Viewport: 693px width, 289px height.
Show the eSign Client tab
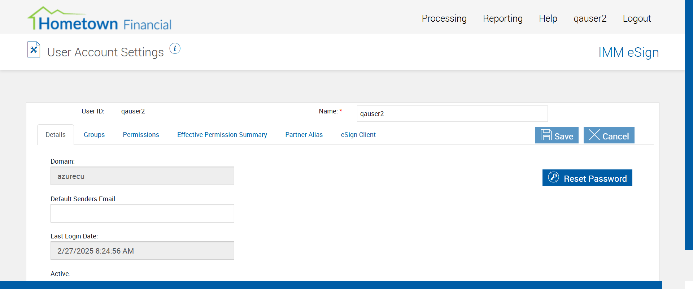pos(358,135)
